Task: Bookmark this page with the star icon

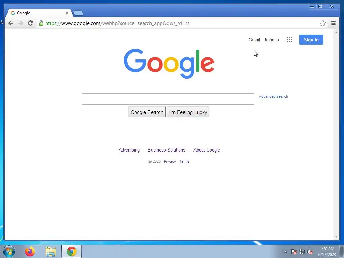Action: [x=322, y=23]
